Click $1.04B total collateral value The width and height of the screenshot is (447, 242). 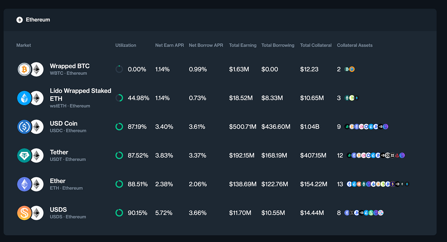click(x=310, y=127)
